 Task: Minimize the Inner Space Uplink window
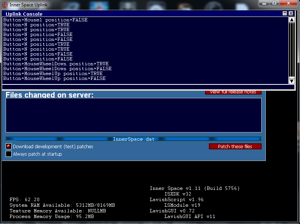pyautogui.click(x=264, y=3)
